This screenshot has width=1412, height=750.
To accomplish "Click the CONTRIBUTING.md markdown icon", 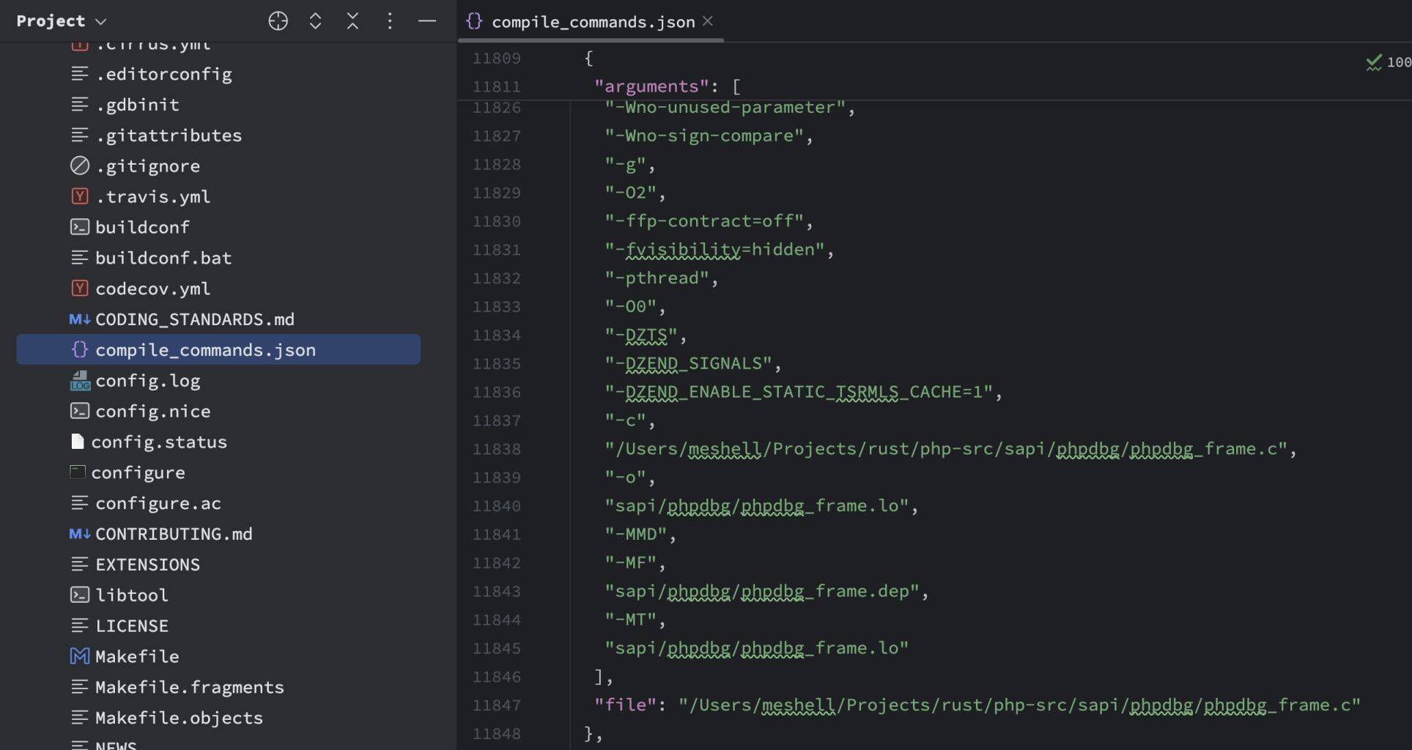I will coord(79,534).
